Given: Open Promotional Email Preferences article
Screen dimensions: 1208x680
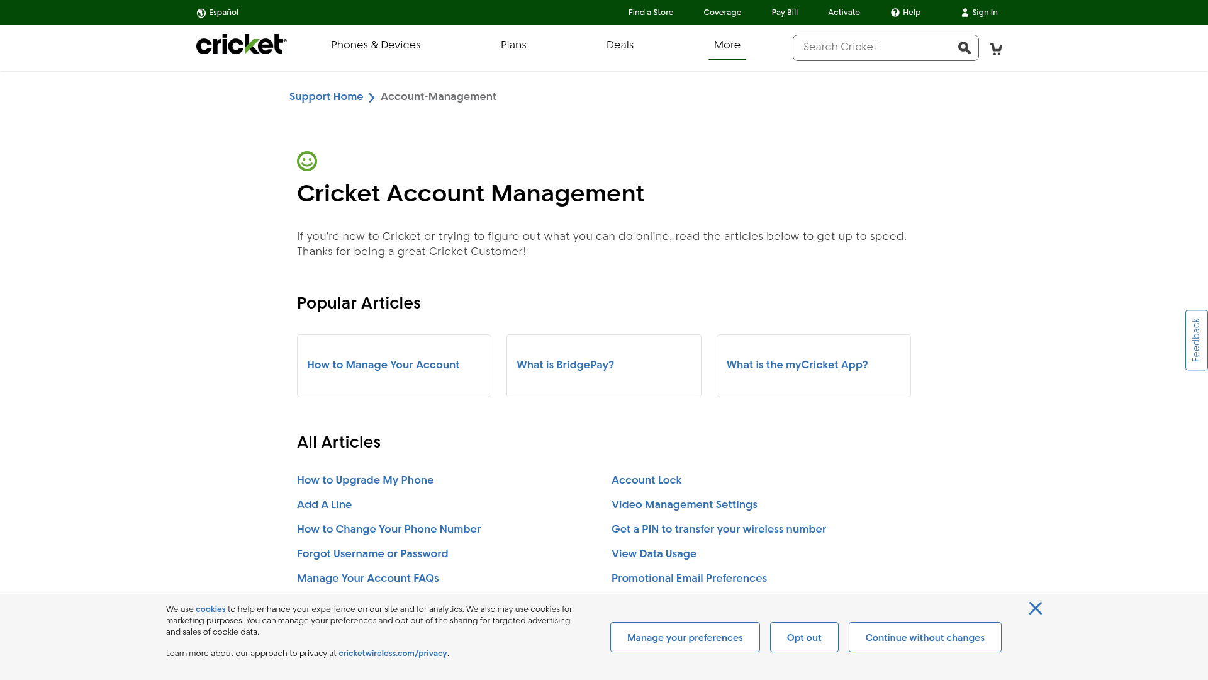Looking at the screenshot, I should pyautogui.click(x=689, y=579).
